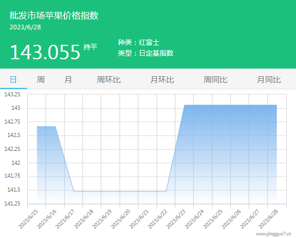Click the 批发市场苹果价格指数 title
Viewport: 296px width, 238px height.
pos(54,15)
